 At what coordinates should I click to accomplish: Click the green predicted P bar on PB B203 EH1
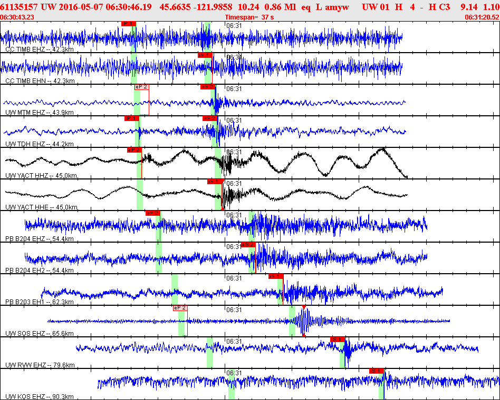[x=175, y=289]
